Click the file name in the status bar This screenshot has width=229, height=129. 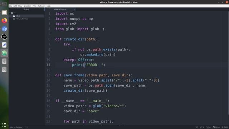[x=16, y=127]
